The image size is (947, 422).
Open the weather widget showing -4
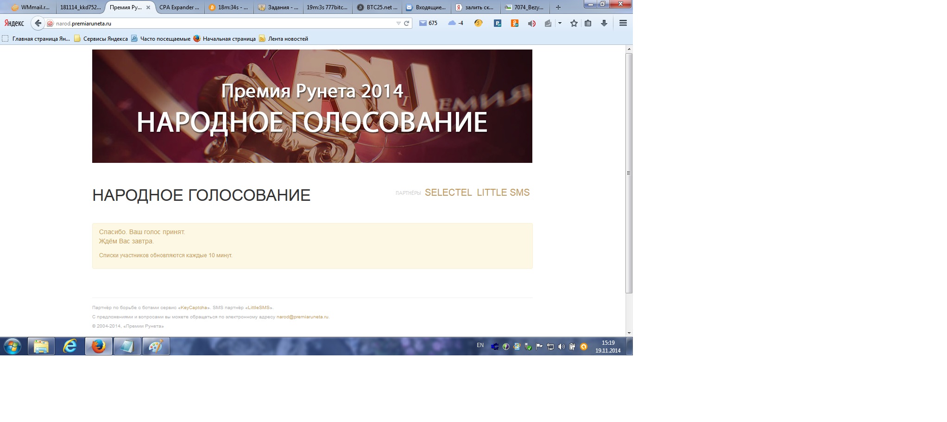tap(456, 23)
